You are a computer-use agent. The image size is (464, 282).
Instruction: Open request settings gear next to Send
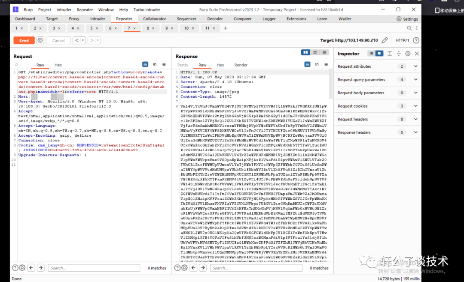coord(40,40)
